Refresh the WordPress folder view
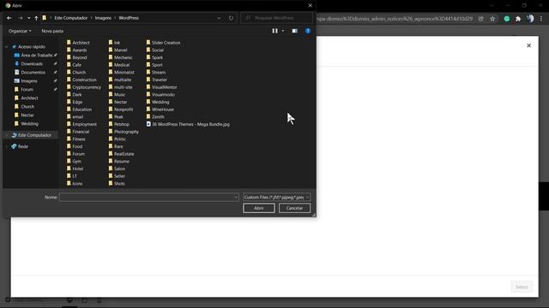Screen dimensions: 549x308 (231, 18)
